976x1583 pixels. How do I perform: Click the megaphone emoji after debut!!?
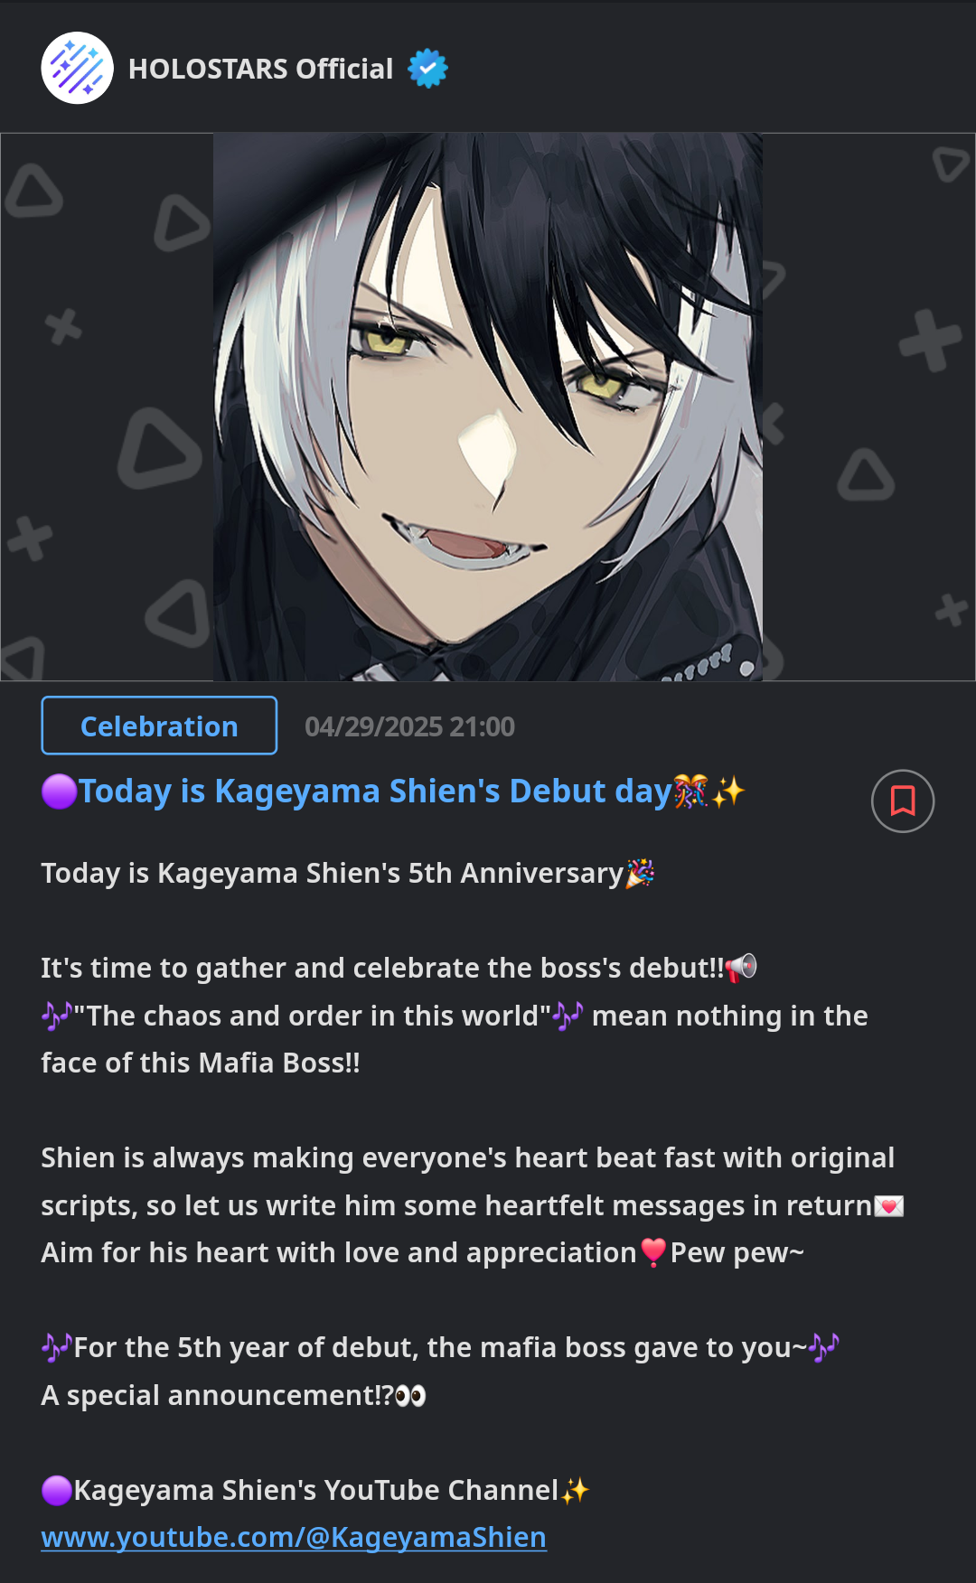tap(741, 968)
